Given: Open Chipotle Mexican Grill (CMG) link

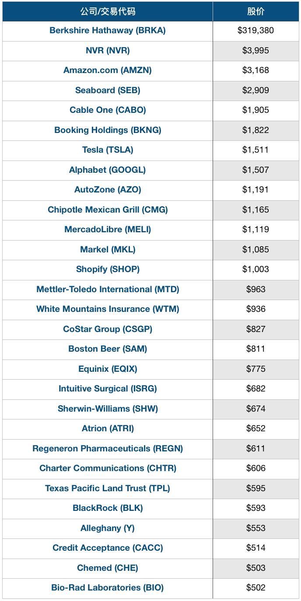Looking at the screenshot, I should tap(108, 210).
